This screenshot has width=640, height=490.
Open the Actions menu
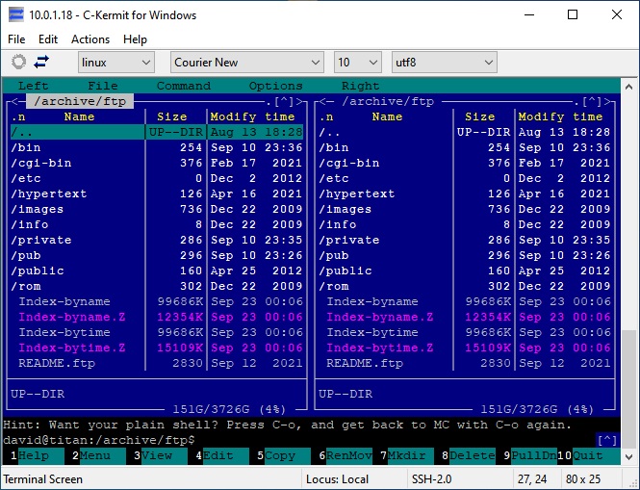[90, 39]
